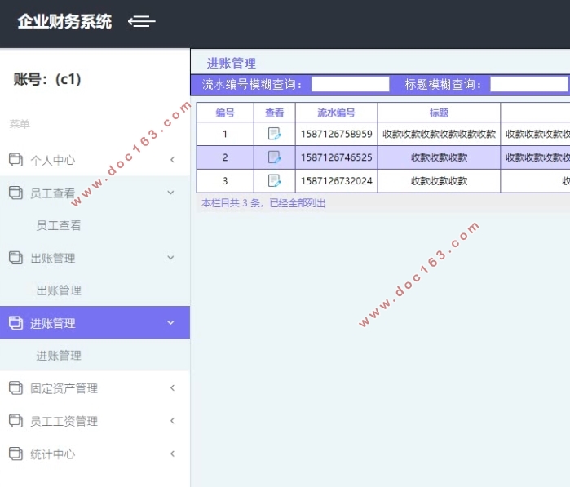This screenshot has height=487, width=570.
Task: Select serial number 1587126732024 cell
Action: pos(337,180)
